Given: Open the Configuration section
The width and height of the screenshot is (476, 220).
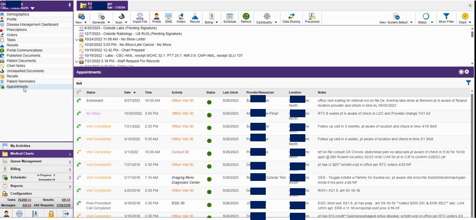Looking at the screenshot, I should pos(36,194).
